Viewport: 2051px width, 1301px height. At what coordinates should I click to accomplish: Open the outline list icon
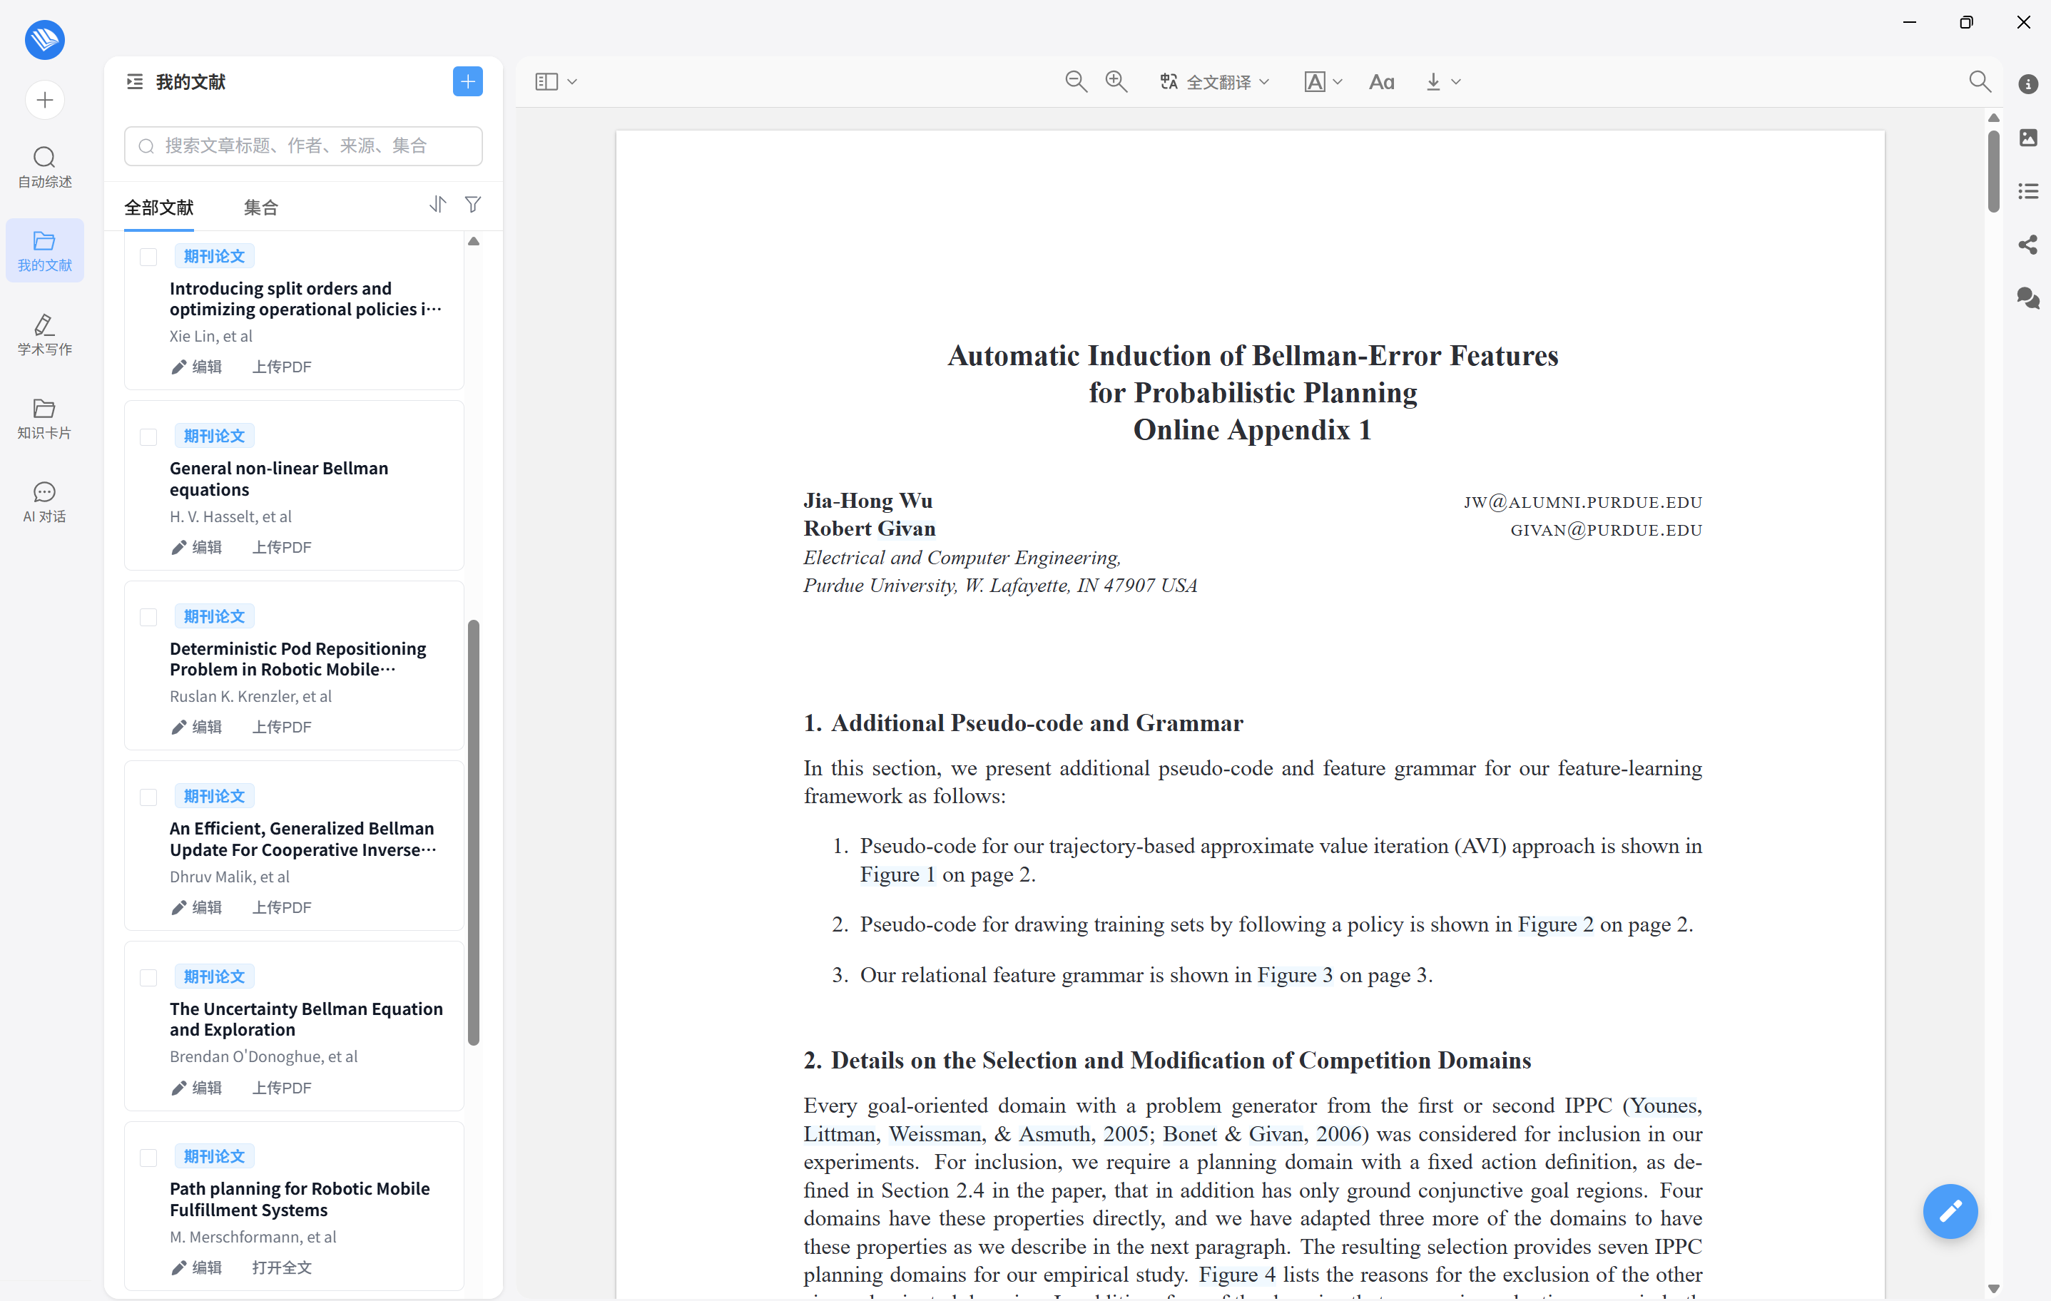2028,192
